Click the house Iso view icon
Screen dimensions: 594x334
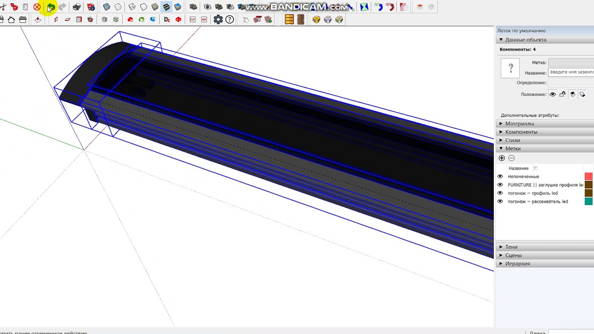coord(11,19)
